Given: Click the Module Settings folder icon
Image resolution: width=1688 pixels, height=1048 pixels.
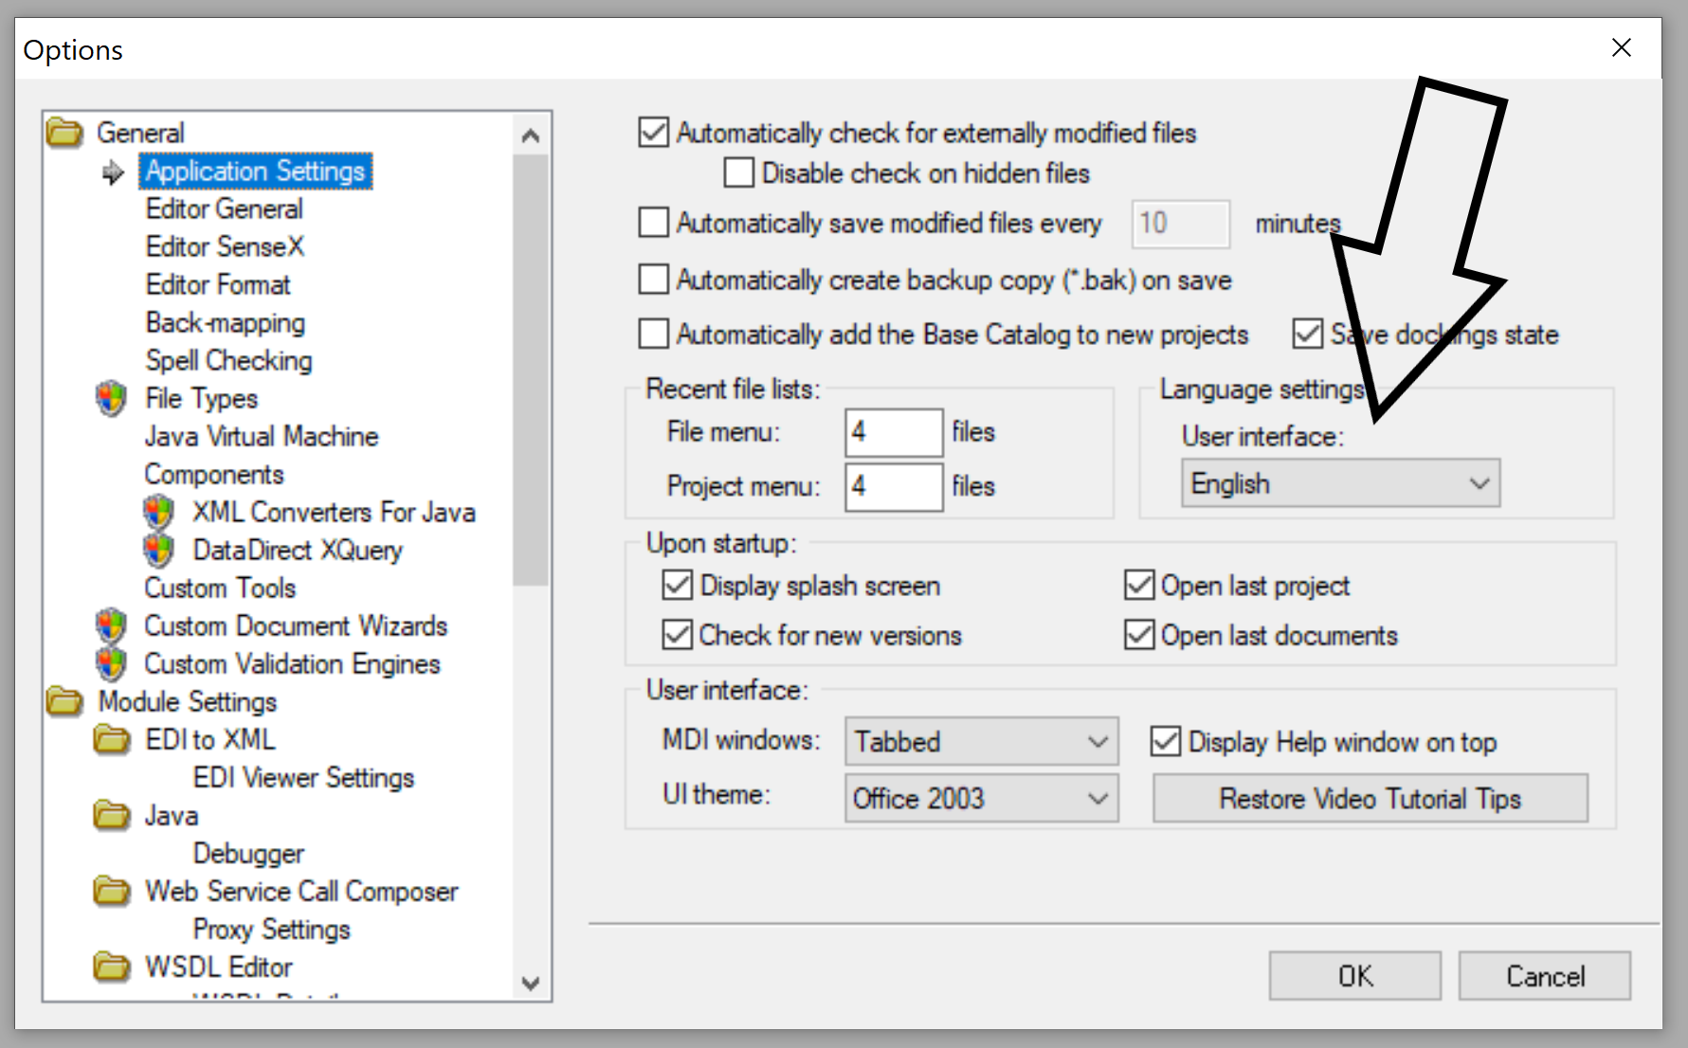Looking at the screenshot, I should [64, 702].
